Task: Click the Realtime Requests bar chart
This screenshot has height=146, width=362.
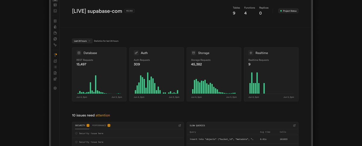Action: click(271, 83)
